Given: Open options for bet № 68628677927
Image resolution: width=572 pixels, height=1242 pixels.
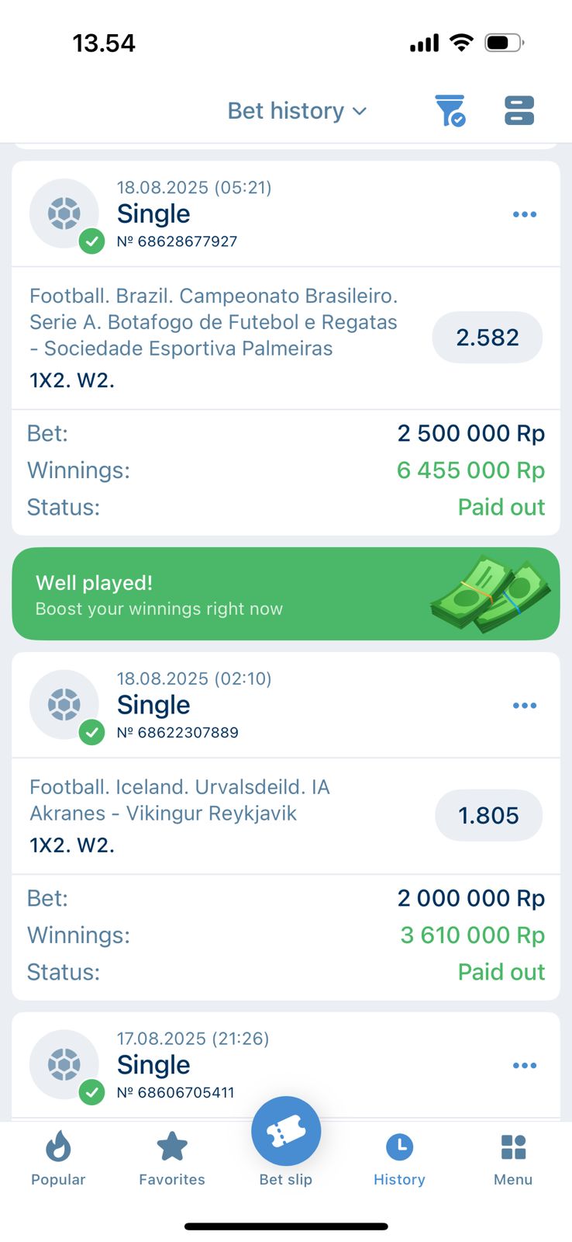Looking at the screenshot, I should coord(525,214).
